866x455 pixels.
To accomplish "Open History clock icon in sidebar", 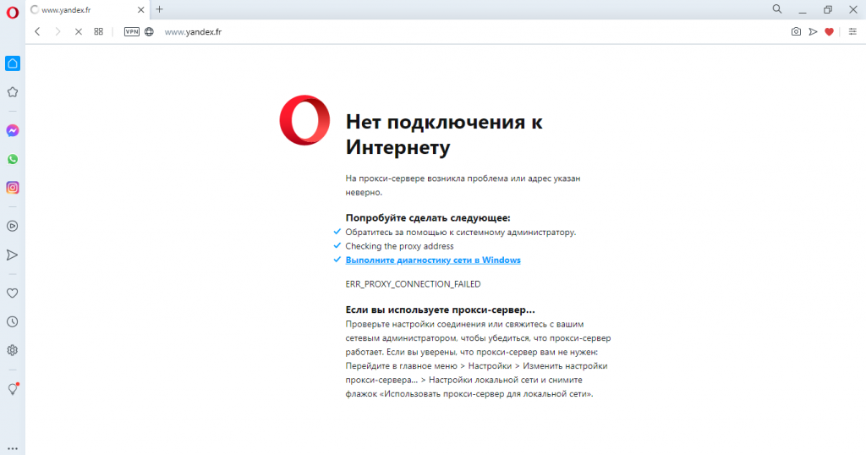I will coord(12,322).
